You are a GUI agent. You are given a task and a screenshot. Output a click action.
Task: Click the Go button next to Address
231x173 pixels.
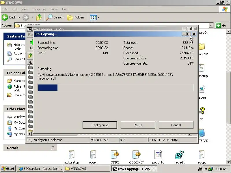click(221, 25)
